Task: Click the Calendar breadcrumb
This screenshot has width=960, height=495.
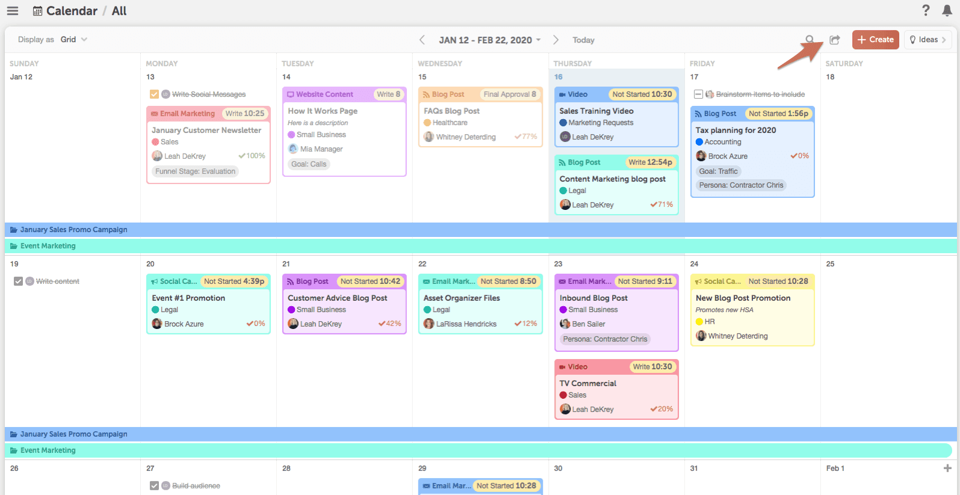Action: point(72,11)
